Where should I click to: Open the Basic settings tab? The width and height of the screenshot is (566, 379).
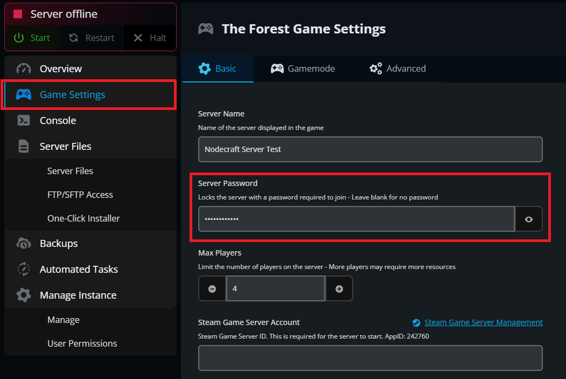coord(218,68)
